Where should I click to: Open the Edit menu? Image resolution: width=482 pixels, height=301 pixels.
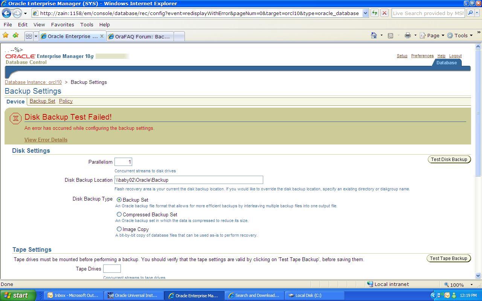click(x=23, y=24)
